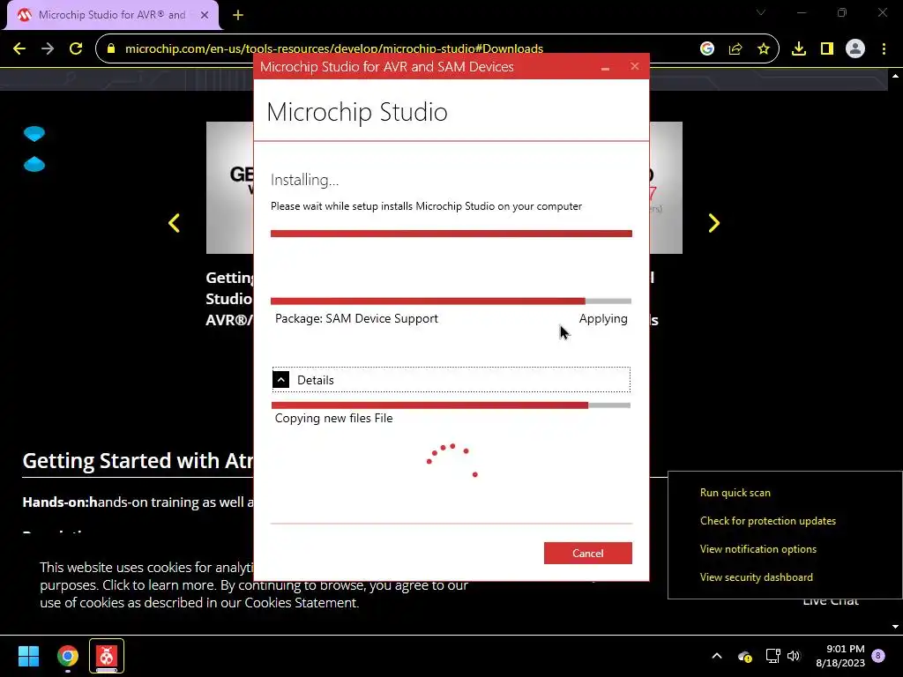Cancel the Microchip Studio installation

[588, 554]
